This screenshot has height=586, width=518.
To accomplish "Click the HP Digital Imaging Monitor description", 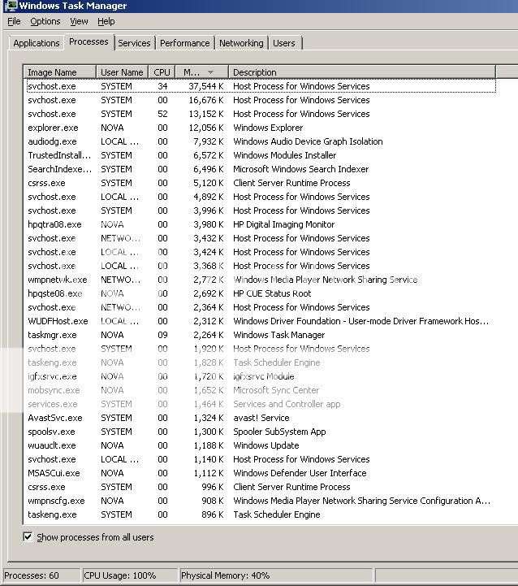I will 283,224.
